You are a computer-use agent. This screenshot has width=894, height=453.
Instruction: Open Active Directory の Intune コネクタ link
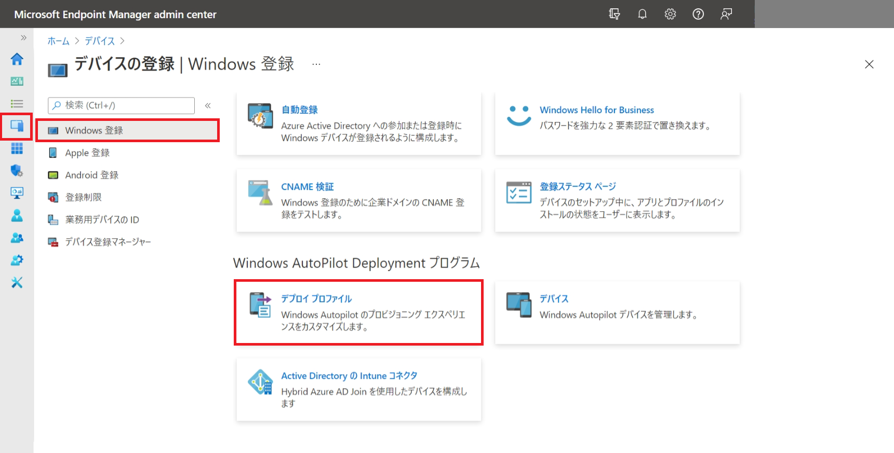tap(349, 376)
